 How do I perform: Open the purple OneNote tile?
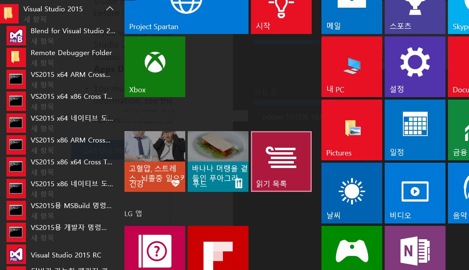pos(415,248)
